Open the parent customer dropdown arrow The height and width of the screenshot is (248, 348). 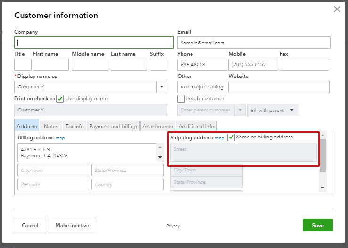[240, 110]
